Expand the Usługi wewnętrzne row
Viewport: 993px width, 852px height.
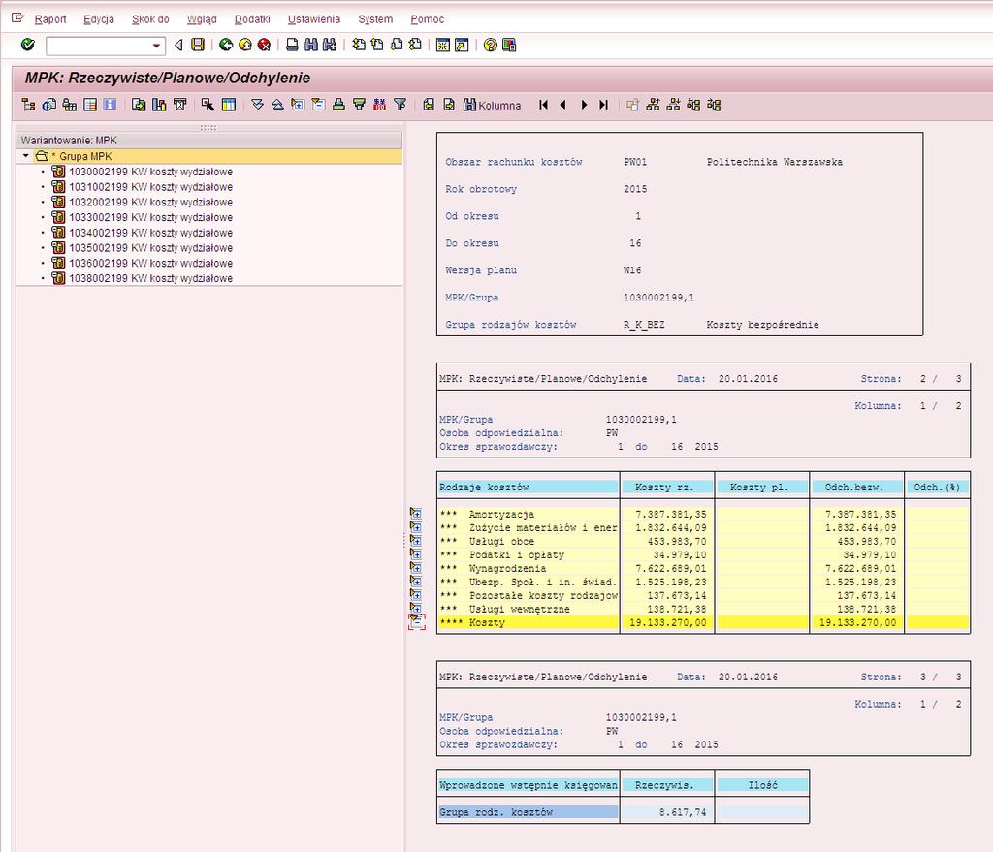[416, 609]
